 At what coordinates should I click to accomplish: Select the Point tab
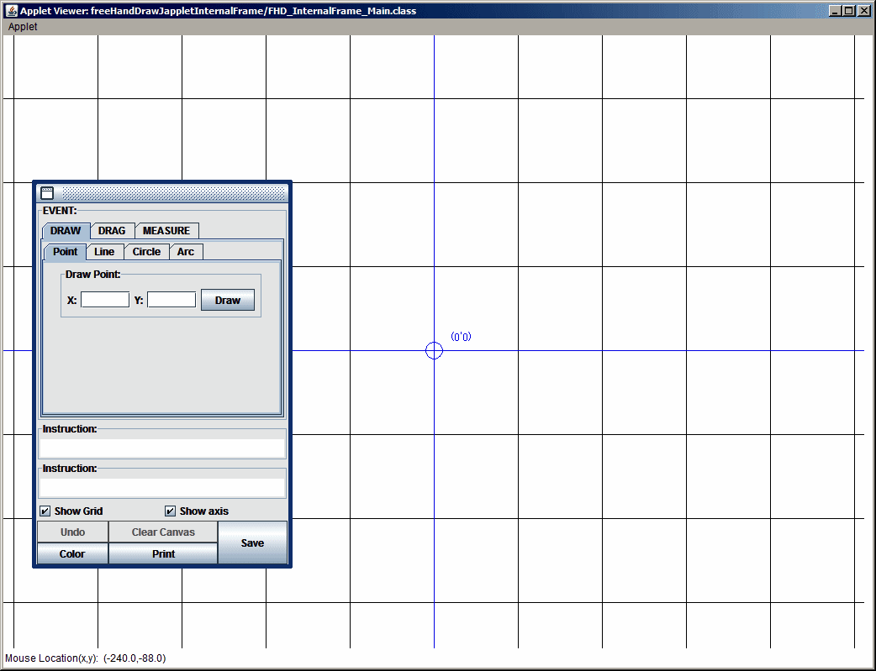pos(66,252)
